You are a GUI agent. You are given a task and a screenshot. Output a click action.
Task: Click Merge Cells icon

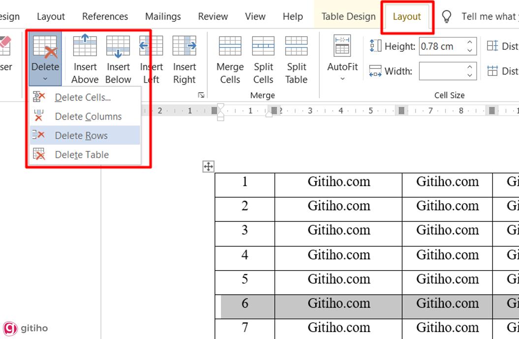[x=230, y=46]
